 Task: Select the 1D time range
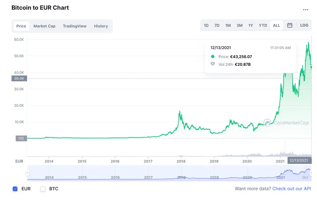pyautogui.click(x=206, y=25)
